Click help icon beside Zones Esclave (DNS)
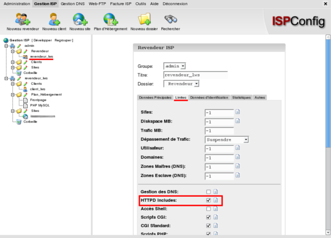The height and width of the screenshot is (238, 331). [x=238, y=175]
